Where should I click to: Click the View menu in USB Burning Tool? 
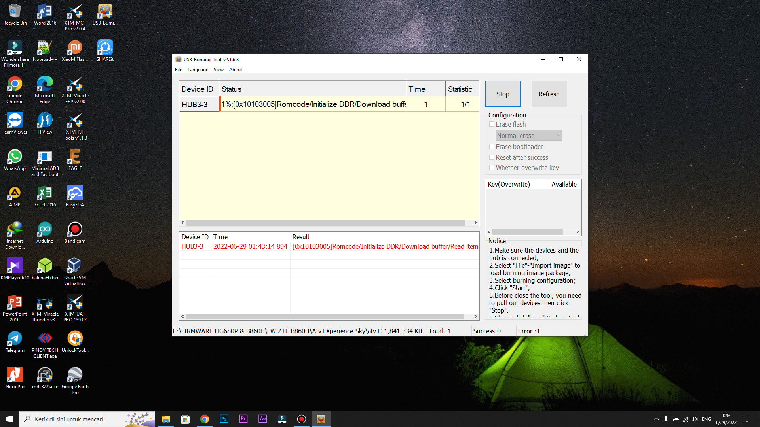218,69
